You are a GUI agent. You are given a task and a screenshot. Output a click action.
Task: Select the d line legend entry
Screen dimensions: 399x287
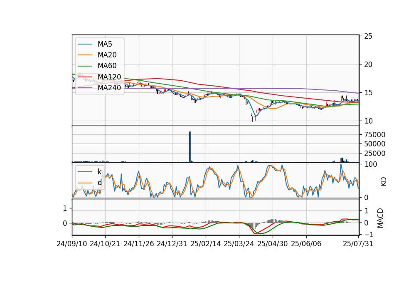(90, 183)
